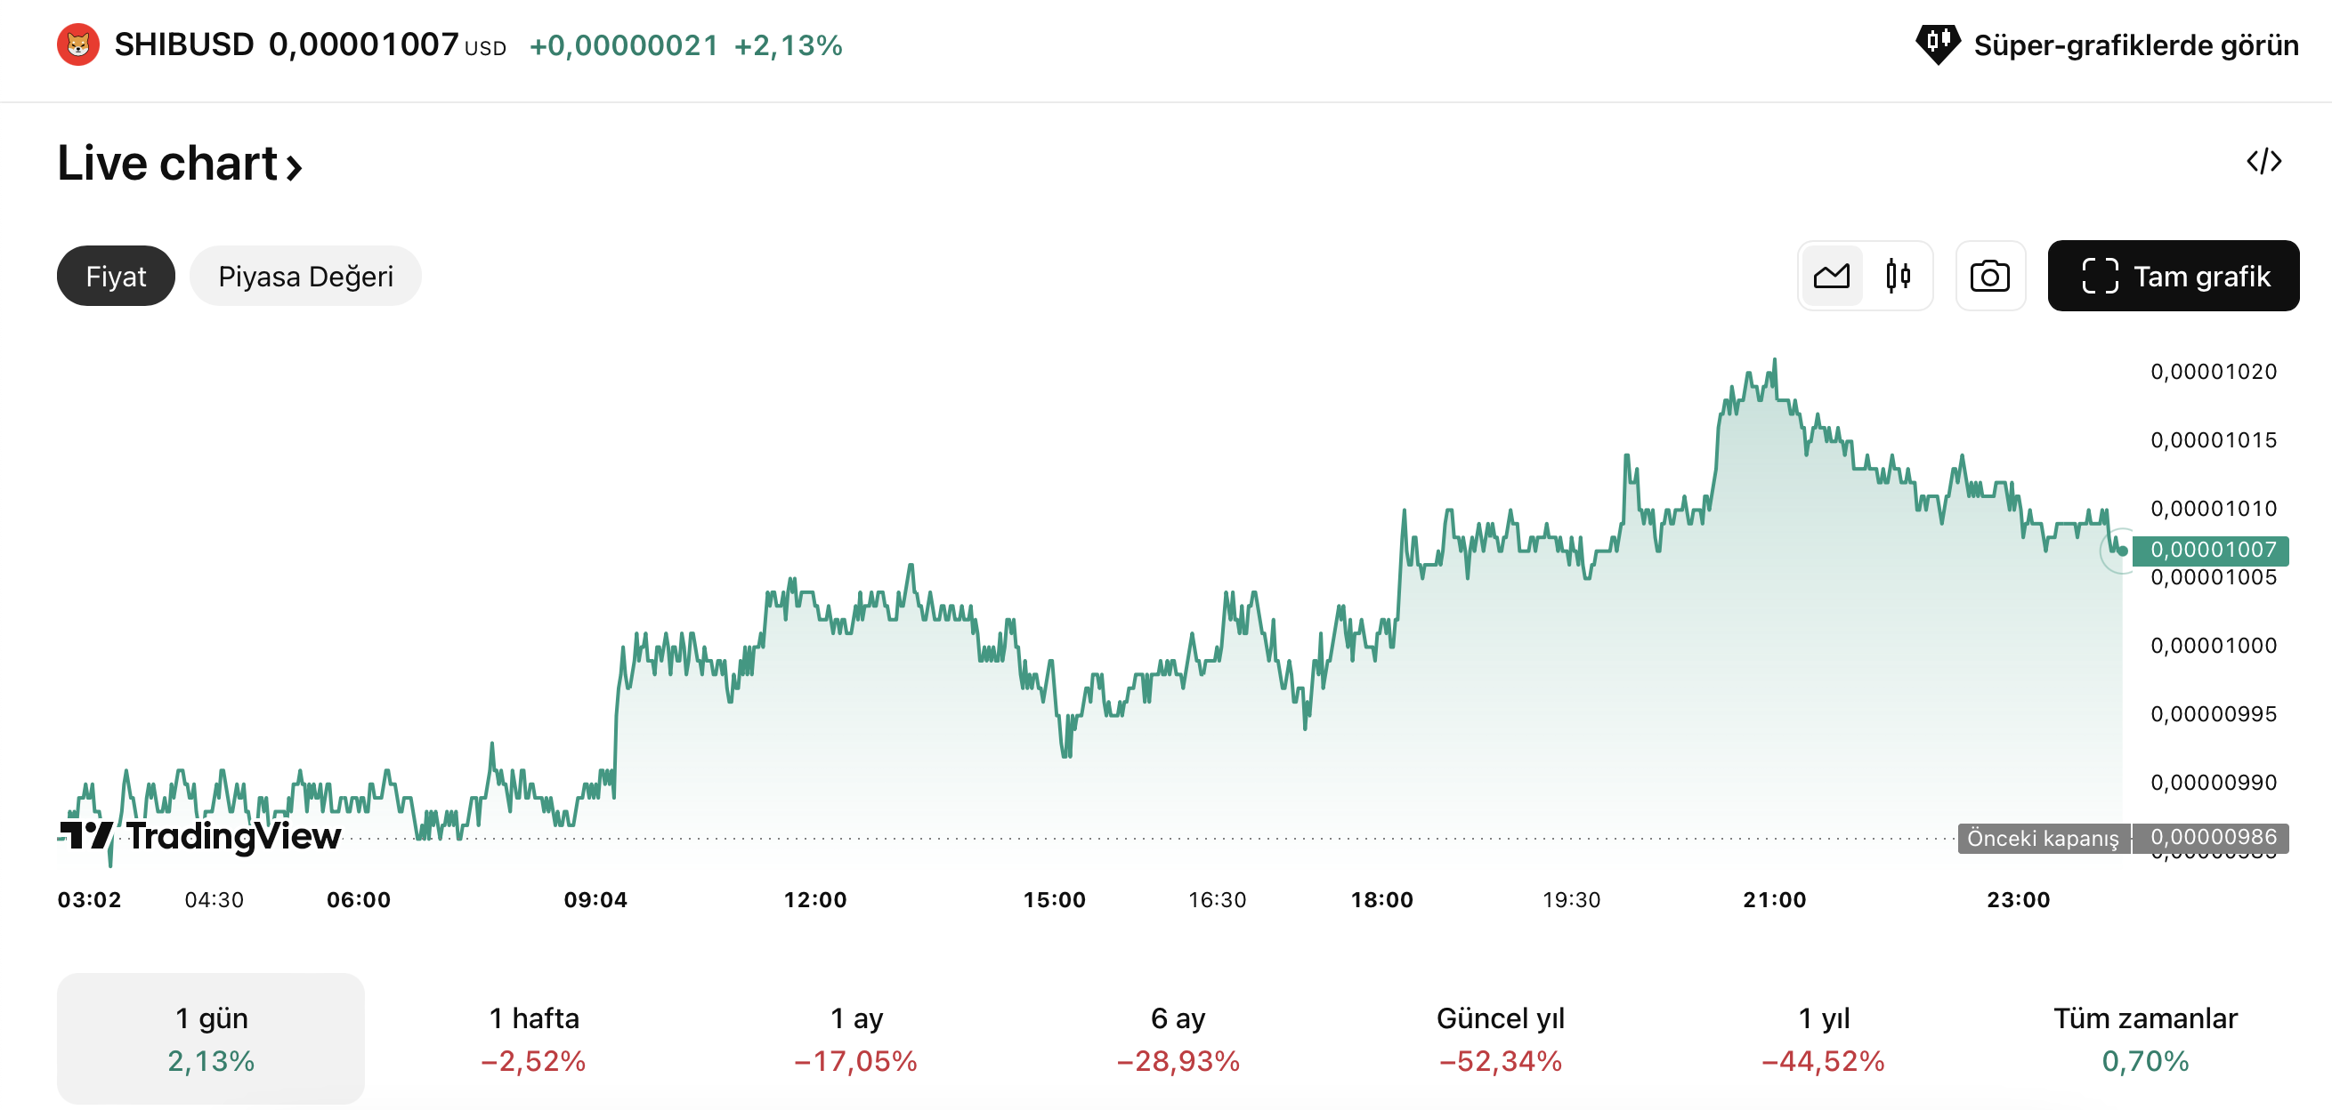Open the Tam grafik full chart

click(2173, 276)
